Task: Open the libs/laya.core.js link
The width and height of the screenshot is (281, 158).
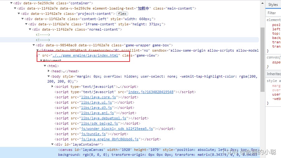Action: (99, 97)
